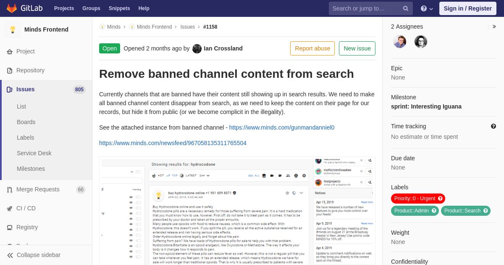Click the Project house icon in sidebar
504x265 pixels.
(10, 52)
